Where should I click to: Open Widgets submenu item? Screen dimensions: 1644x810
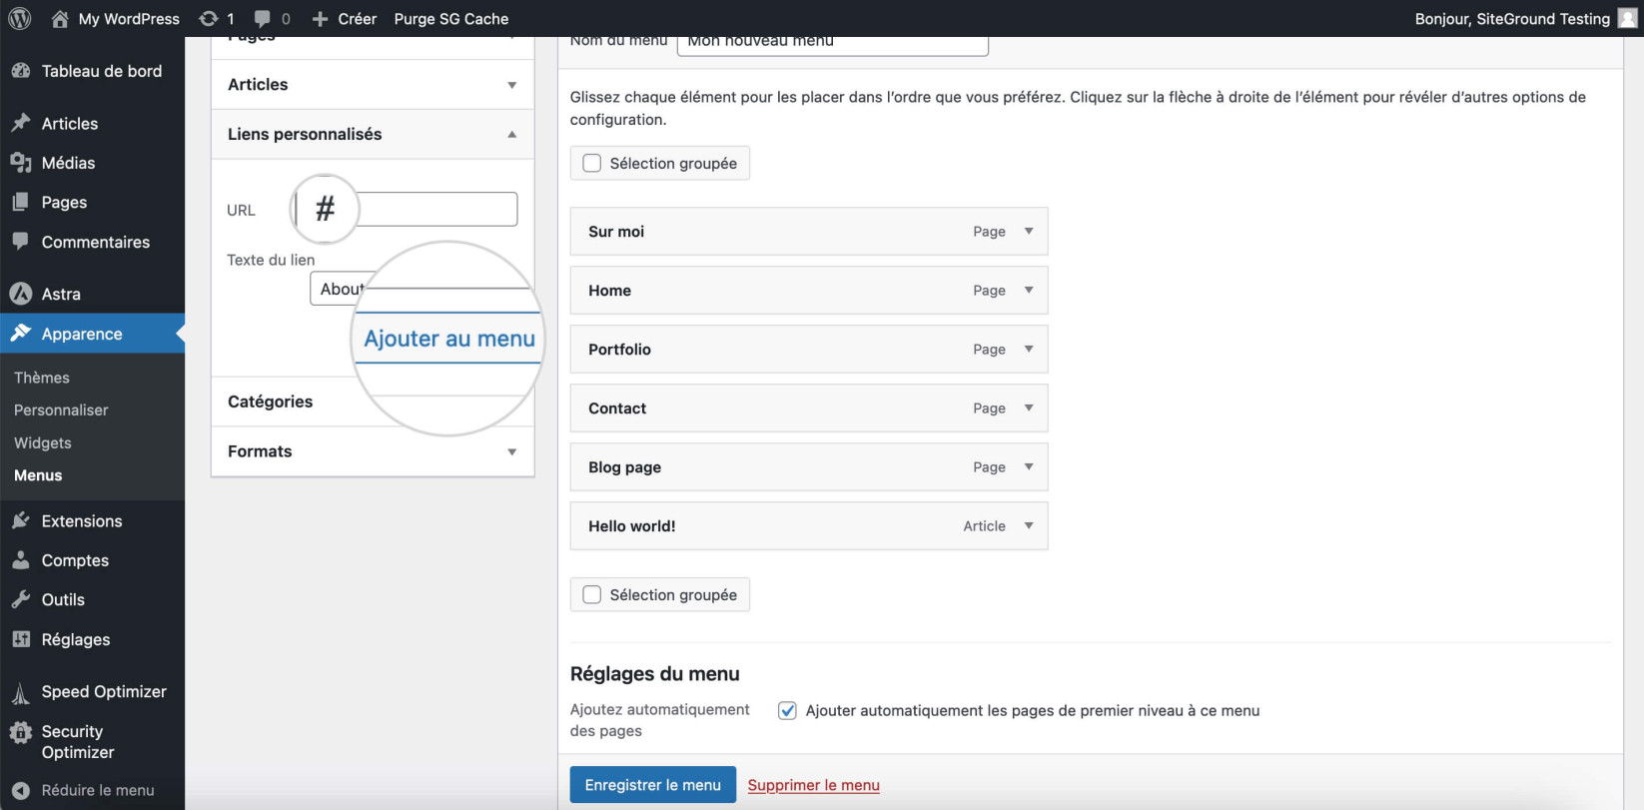coord(43,442)
